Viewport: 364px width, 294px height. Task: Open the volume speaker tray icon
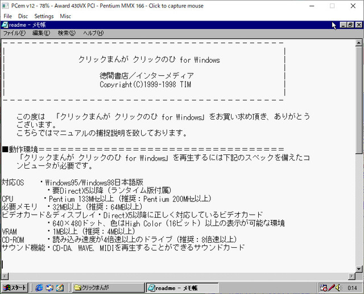(x=338, y=288)
